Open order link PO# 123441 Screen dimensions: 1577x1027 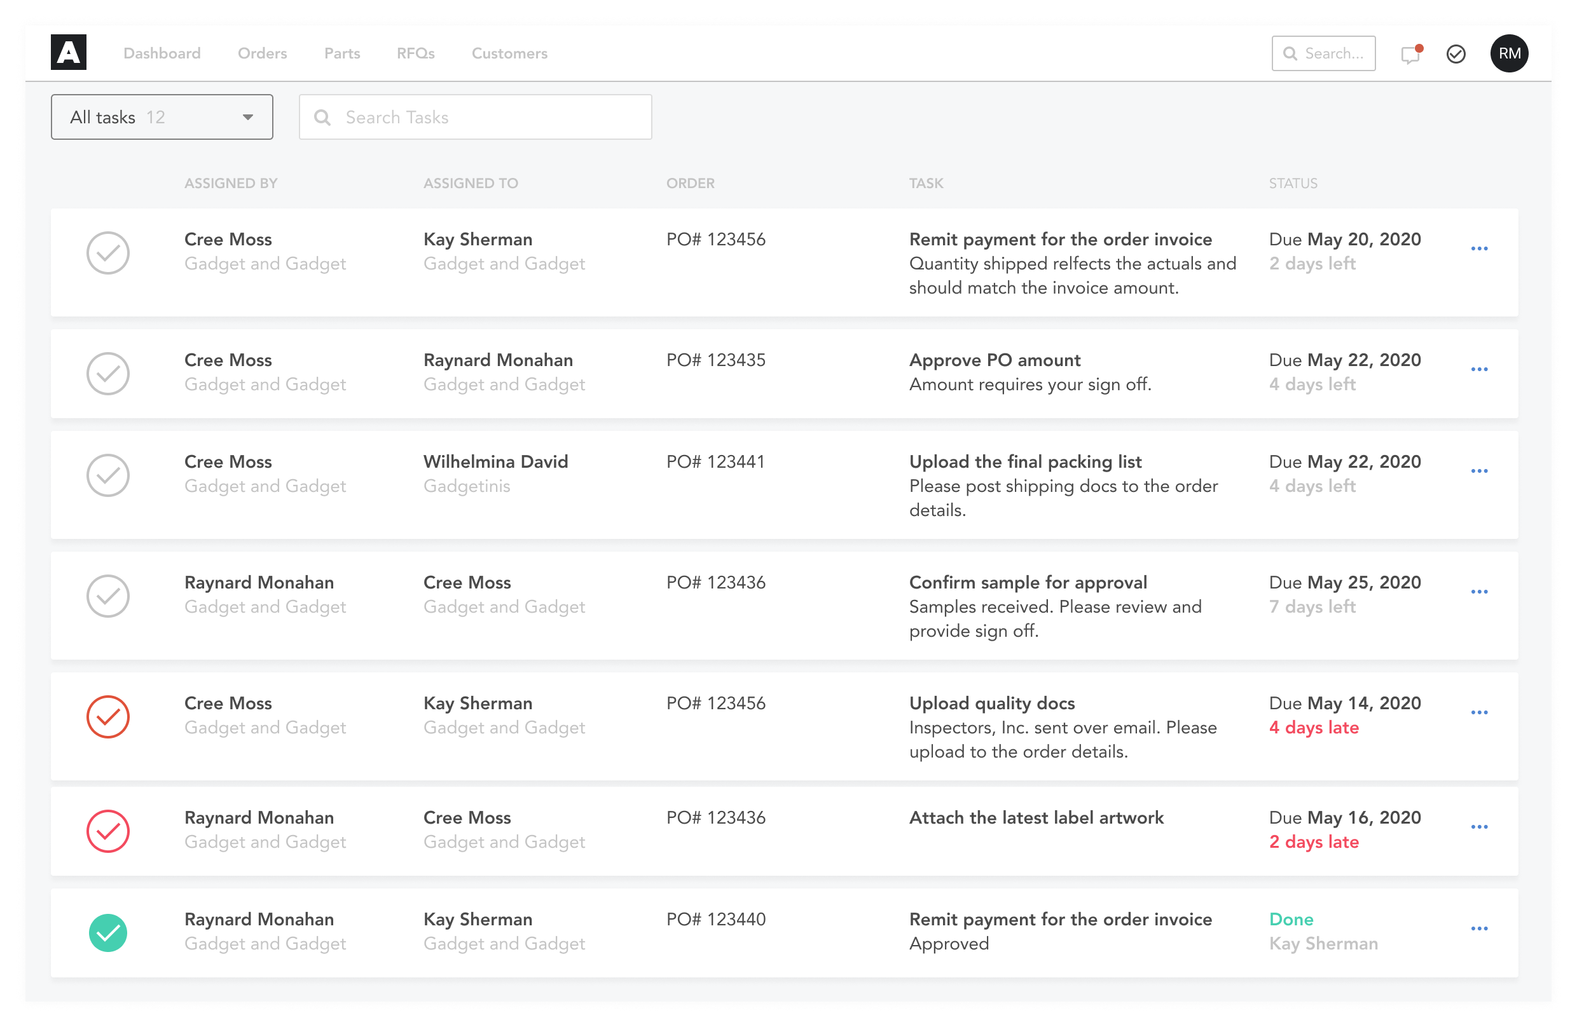(715, 462)
